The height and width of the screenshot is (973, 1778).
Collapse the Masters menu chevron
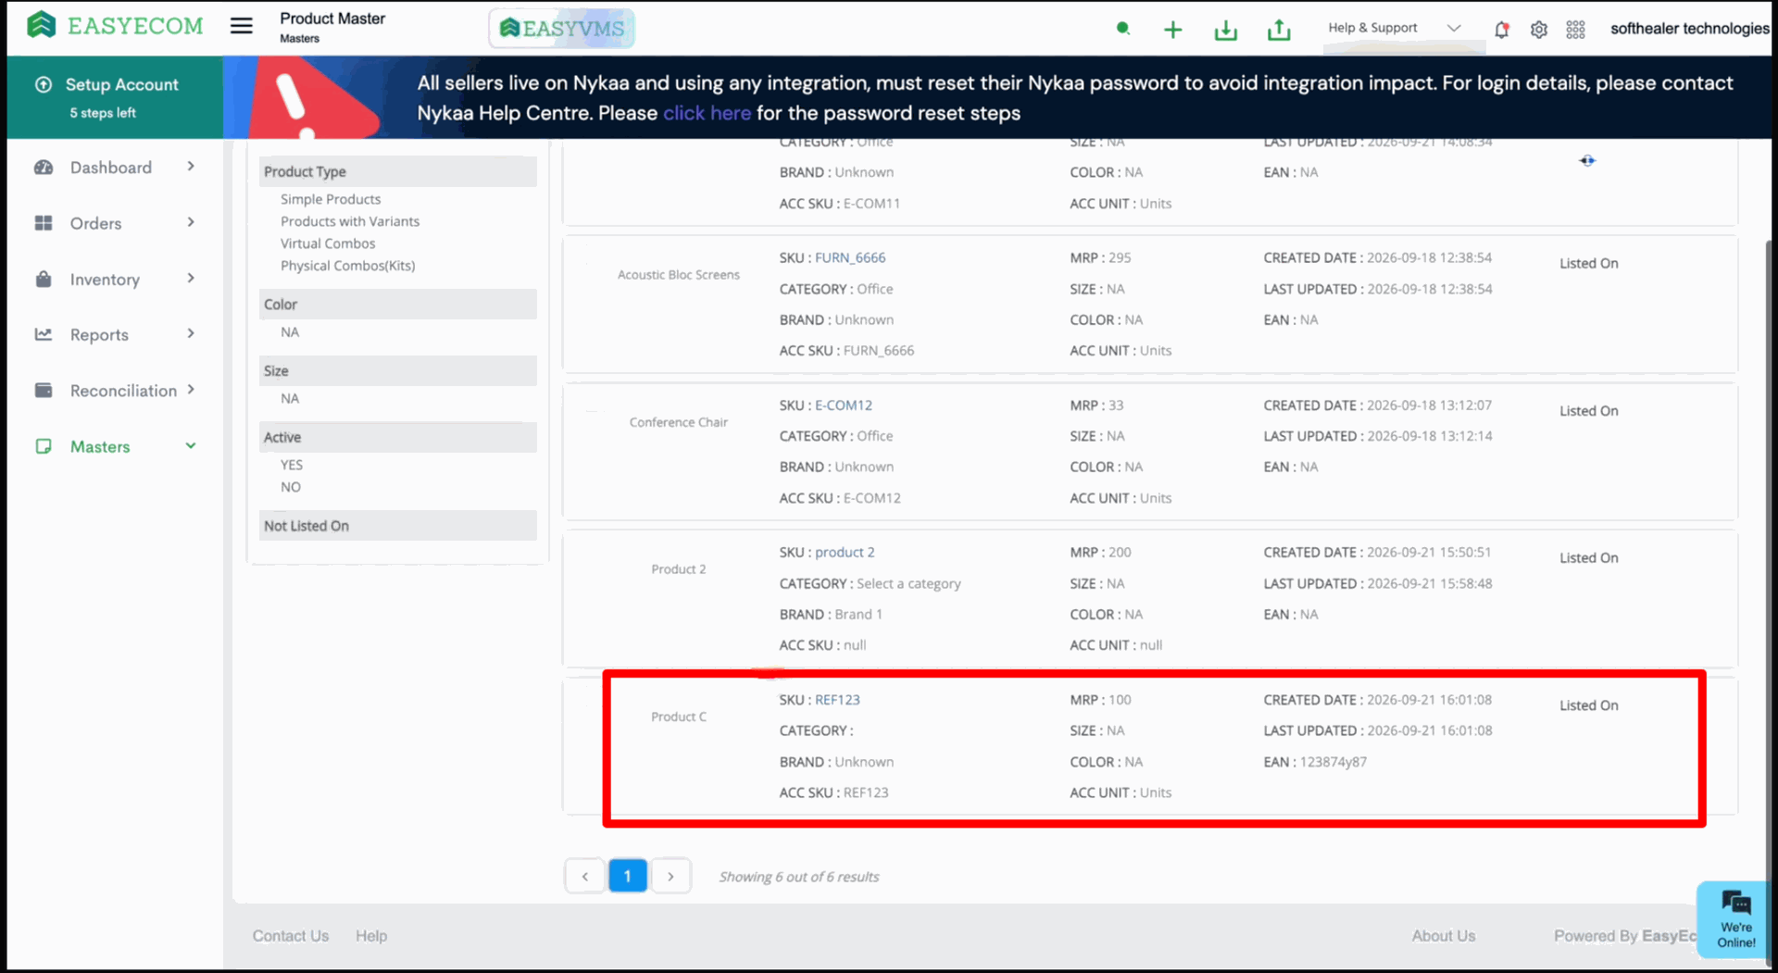(x=191, y=445)
